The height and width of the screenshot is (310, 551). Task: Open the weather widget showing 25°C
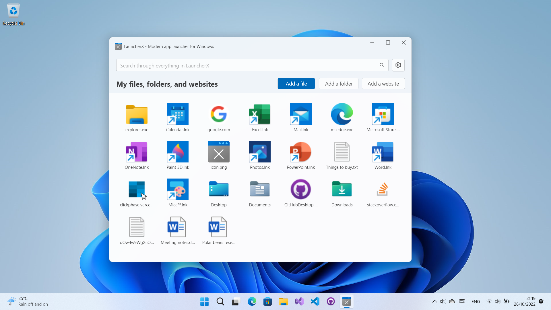(x=28, y=301)
